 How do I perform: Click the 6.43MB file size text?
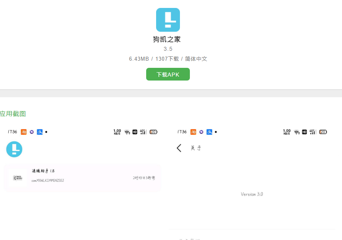[x=139, y=59]
